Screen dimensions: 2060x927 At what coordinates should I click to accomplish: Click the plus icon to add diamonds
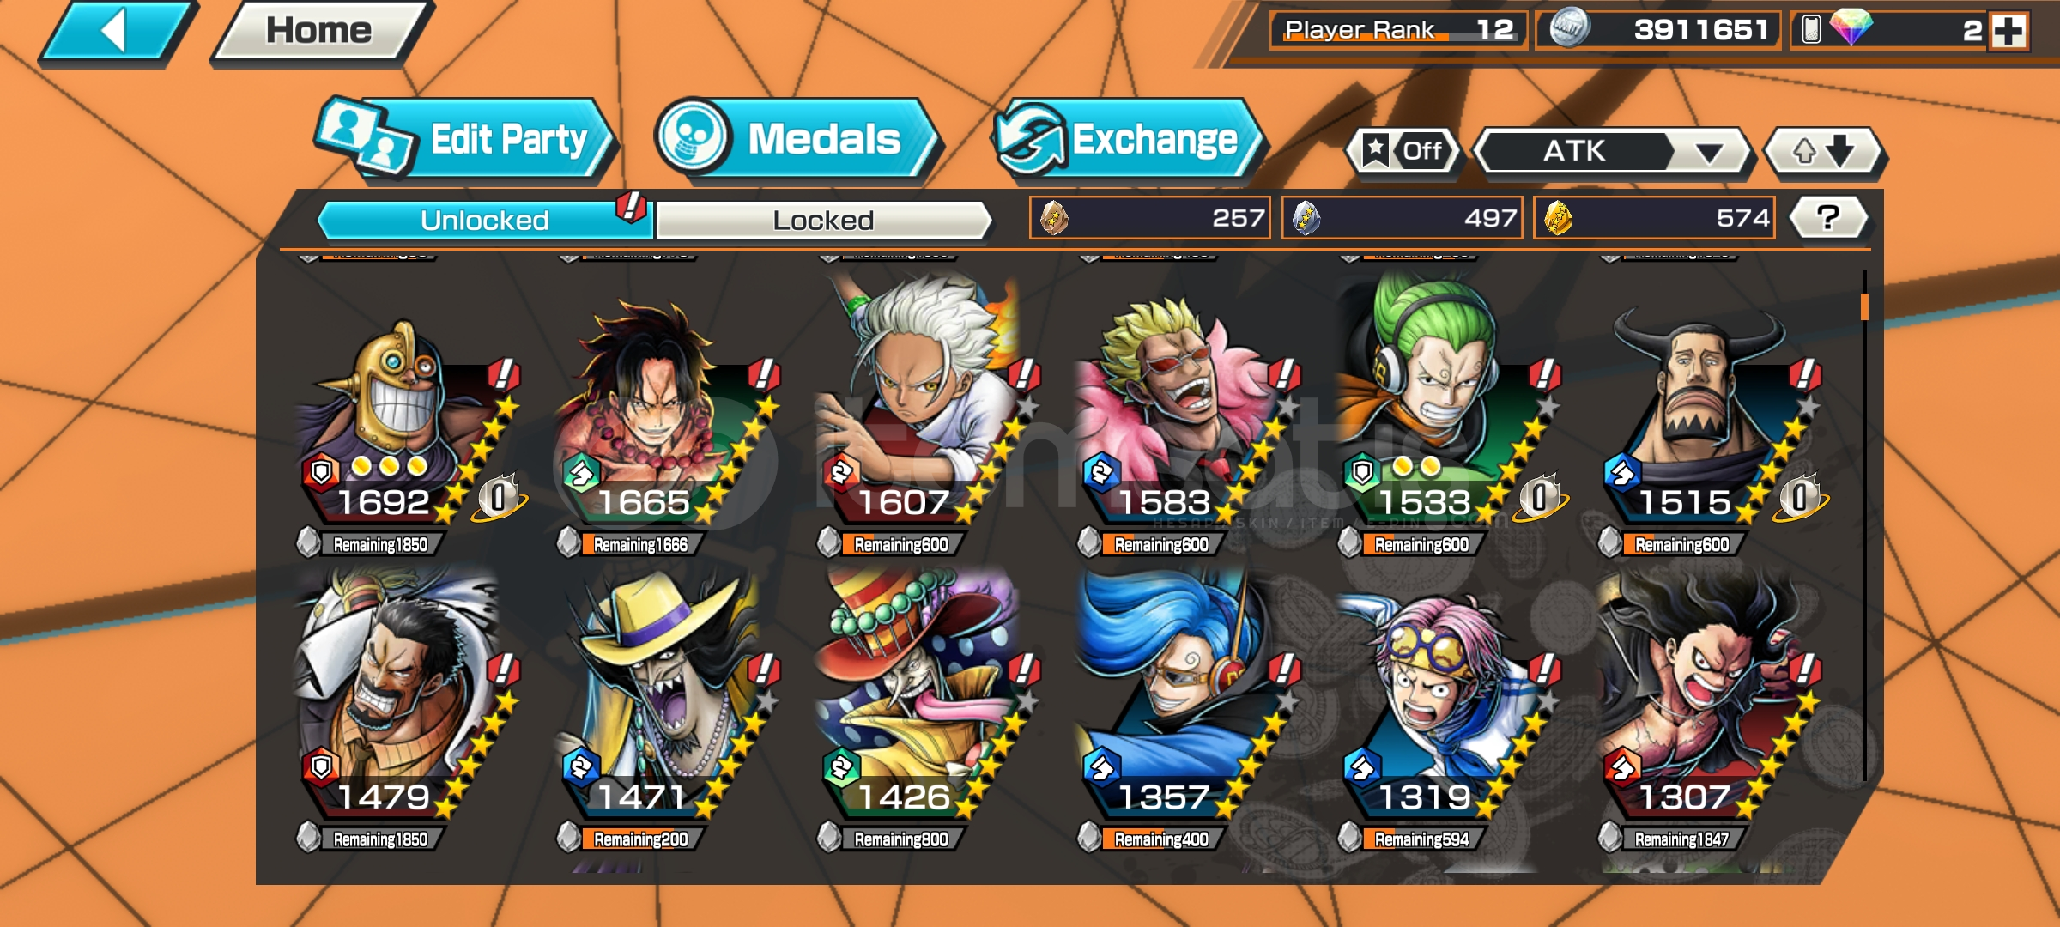[x=2008, y=31]
